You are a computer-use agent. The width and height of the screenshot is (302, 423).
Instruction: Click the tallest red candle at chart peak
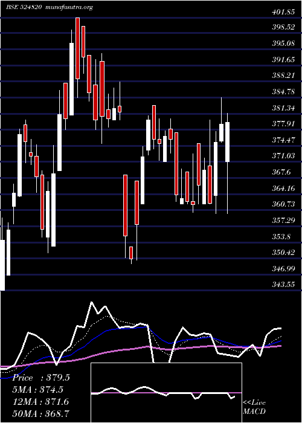78,48
